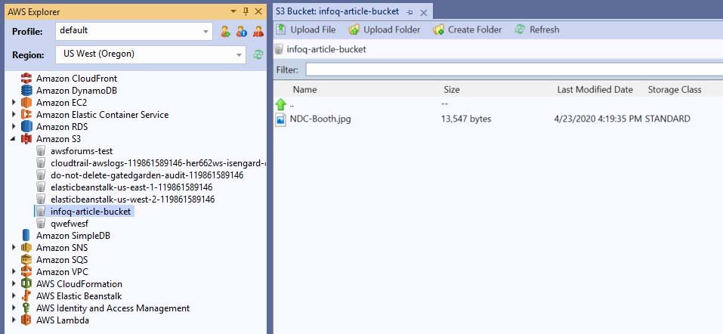723x334 pixels.
Task: Click the pin icon on S3 Bucket tab
Action: click(x=410, y=12)
